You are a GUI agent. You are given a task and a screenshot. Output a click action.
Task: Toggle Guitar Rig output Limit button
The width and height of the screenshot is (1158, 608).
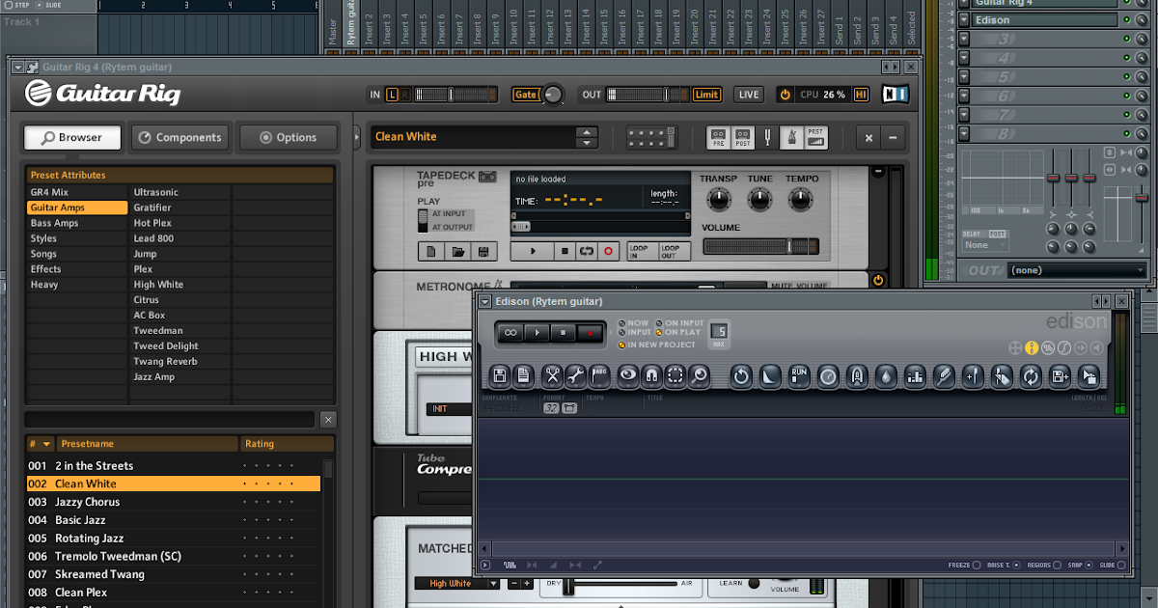coord(706,95)
